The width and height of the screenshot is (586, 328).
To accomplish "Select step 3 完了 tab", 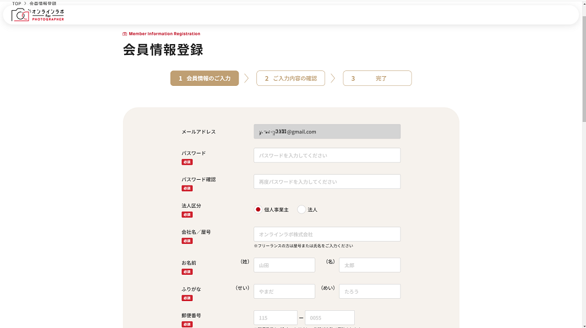I will 378,78.
